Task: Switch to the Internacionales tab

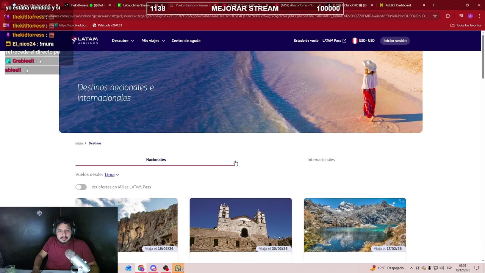Action: point(321,160)
